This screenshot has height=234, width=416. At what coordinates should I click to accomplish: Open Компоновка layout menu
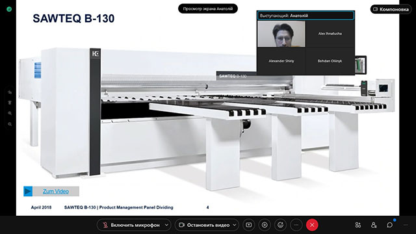[x=391, y=9]
